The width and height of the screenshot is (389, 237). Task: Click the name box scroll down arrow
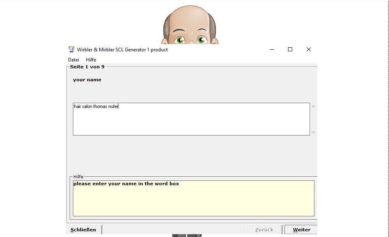pos(313,132)
